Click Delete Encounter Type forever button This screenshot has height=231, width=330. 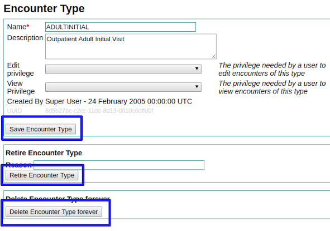pos(54,212)
